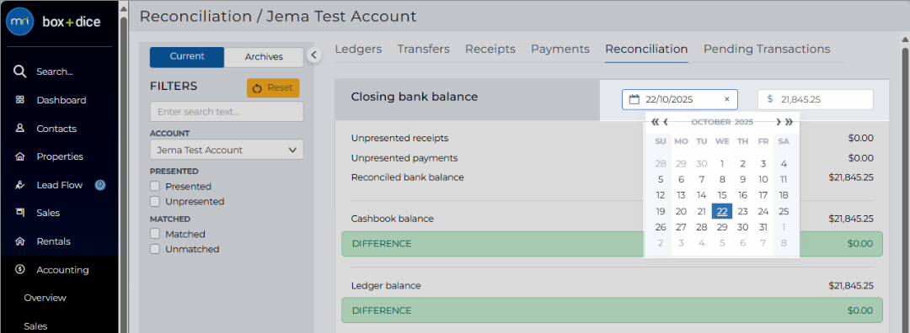Screen dimensions: 910x333
Task: Tick the Presented checkbox
Action: [155, 187]
